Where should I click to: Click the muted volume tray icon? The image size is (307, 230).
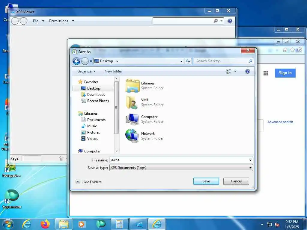[x=277, y=225]
